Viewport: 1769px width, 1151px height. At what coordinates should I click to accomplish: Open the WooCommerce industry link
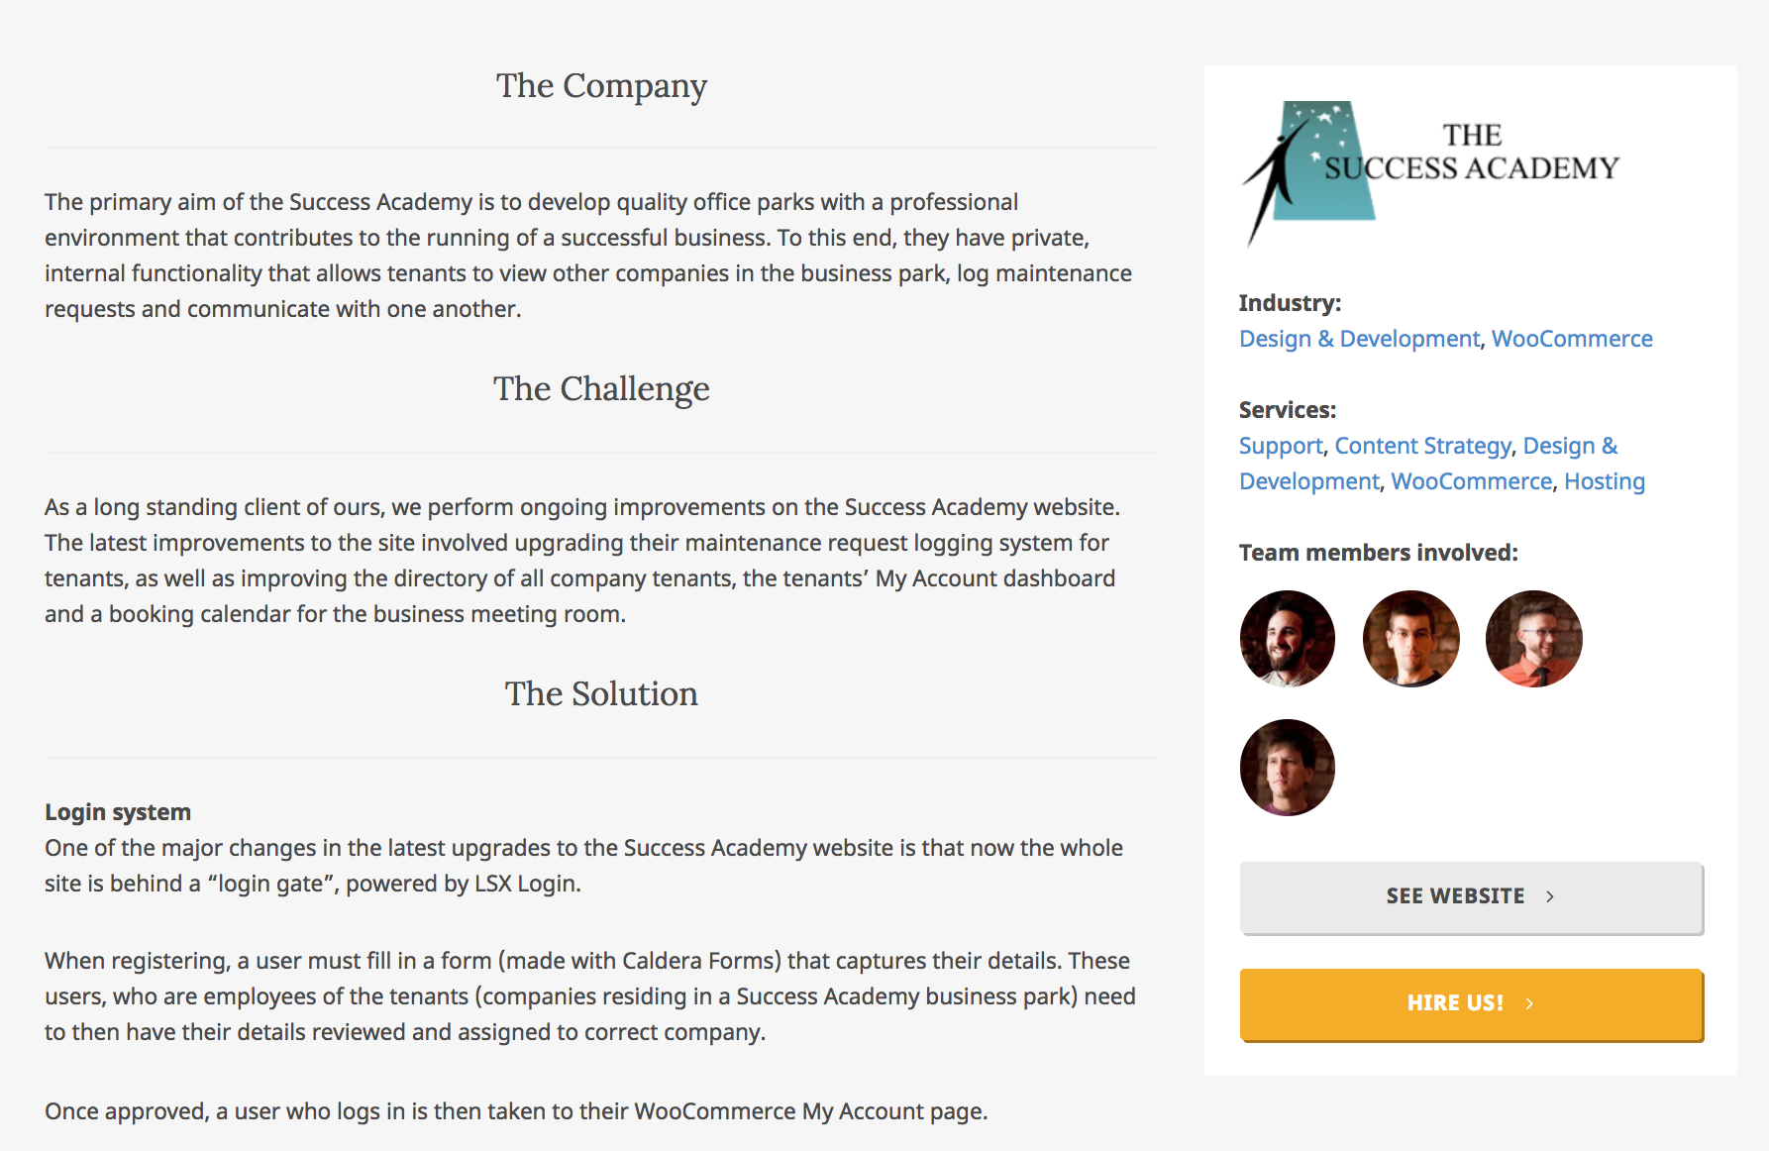[x=1572, y=339]
